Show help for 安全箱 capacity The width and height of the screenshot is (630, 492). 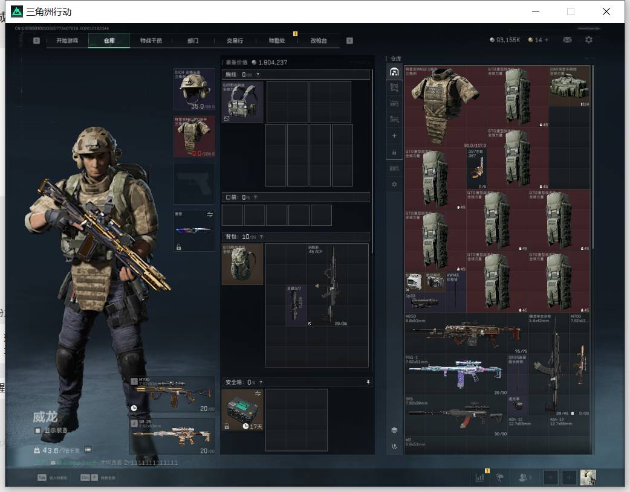tap(261, 382)
